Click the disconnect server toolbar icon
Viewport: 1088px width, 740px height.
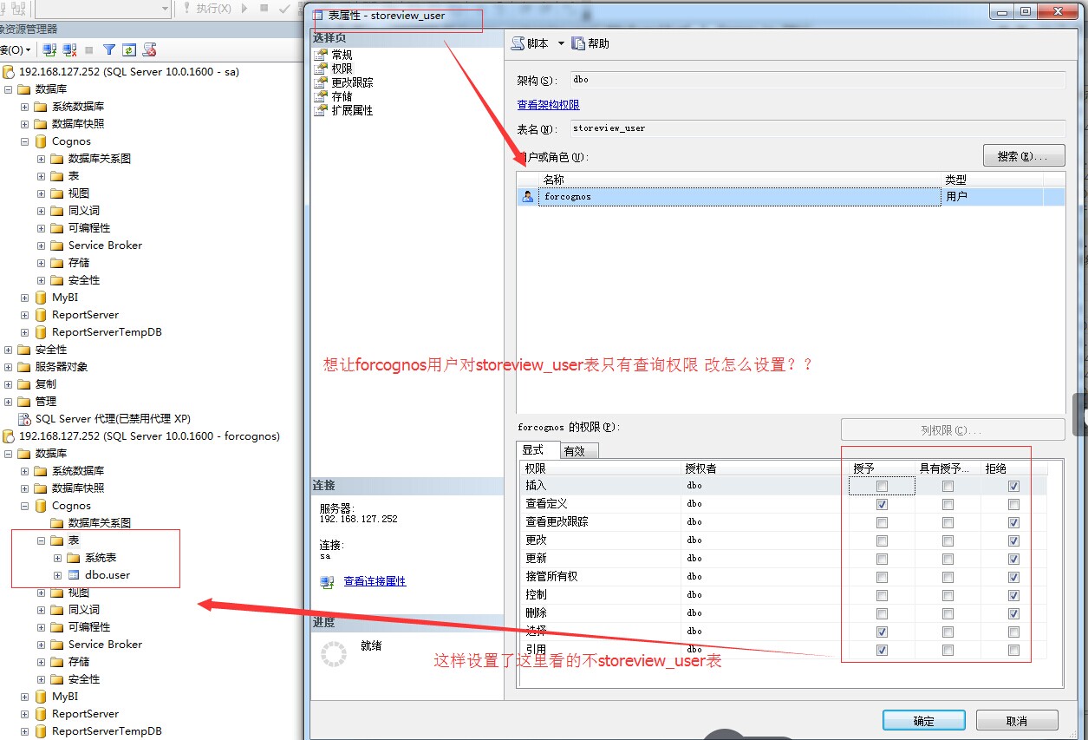[x=69, y=50]
